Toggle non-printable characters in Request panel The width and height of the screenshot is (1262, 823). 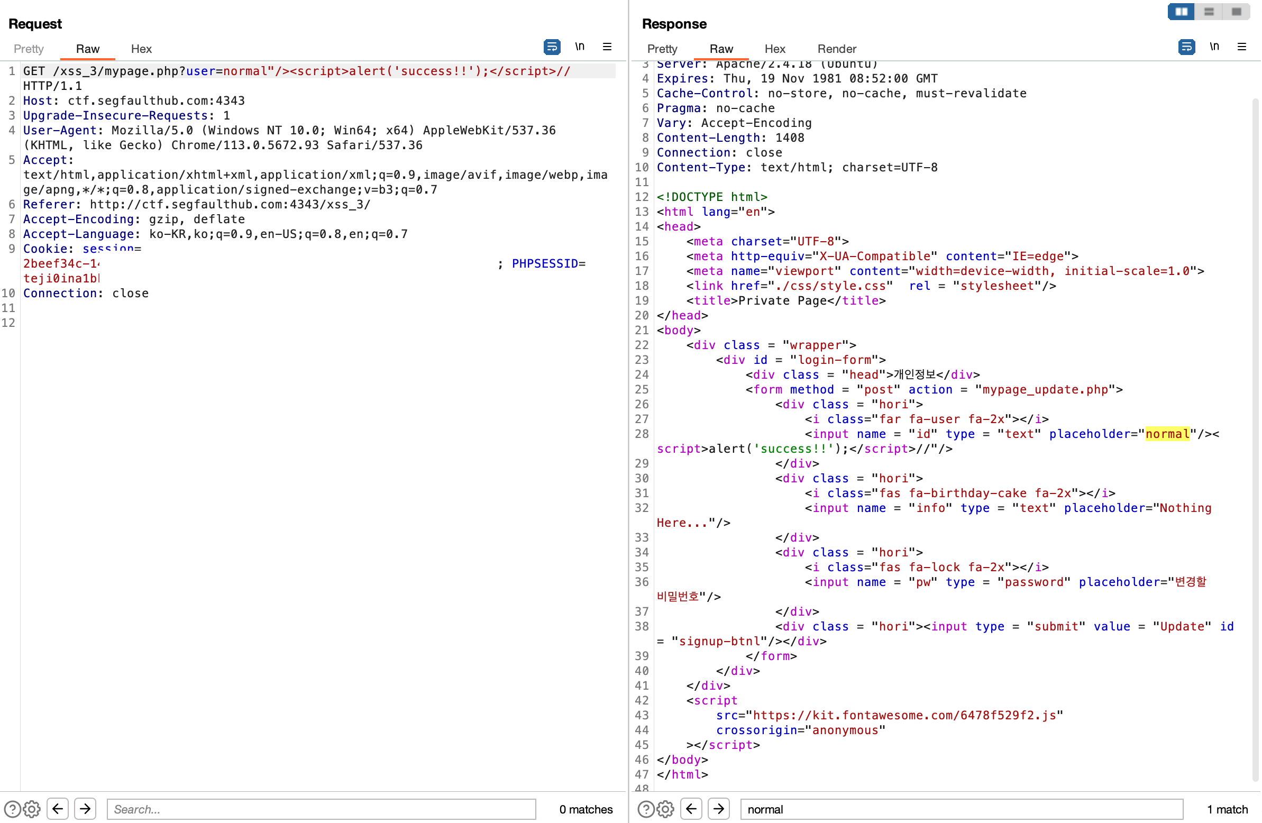click(580, 47)
